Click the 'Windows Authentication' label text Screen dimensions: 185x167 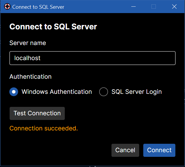pyautogui.click(x=57, y=92)
